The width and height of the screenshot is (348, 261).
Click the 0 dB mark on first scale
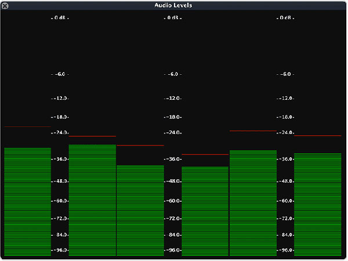point(60,18)
